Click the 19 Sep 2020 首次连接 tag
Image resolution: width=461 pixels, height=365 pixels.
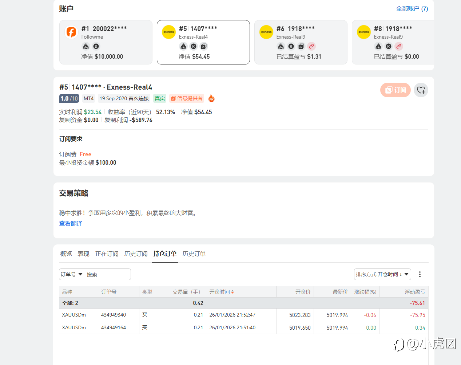pos(124,98)
